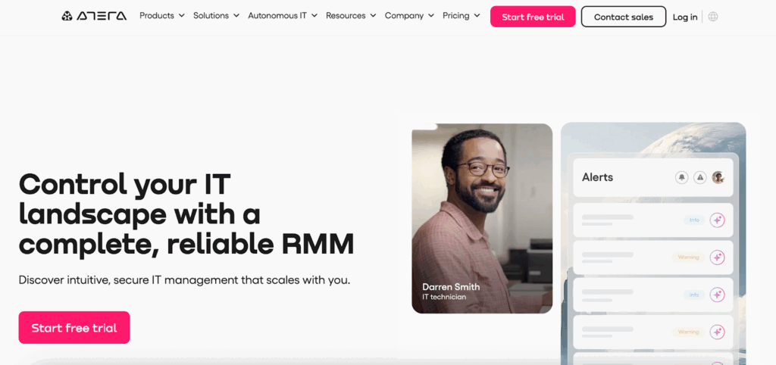Expand the Autonomous IT dropdown
This screenshot has width=776, height=365.
283,16
